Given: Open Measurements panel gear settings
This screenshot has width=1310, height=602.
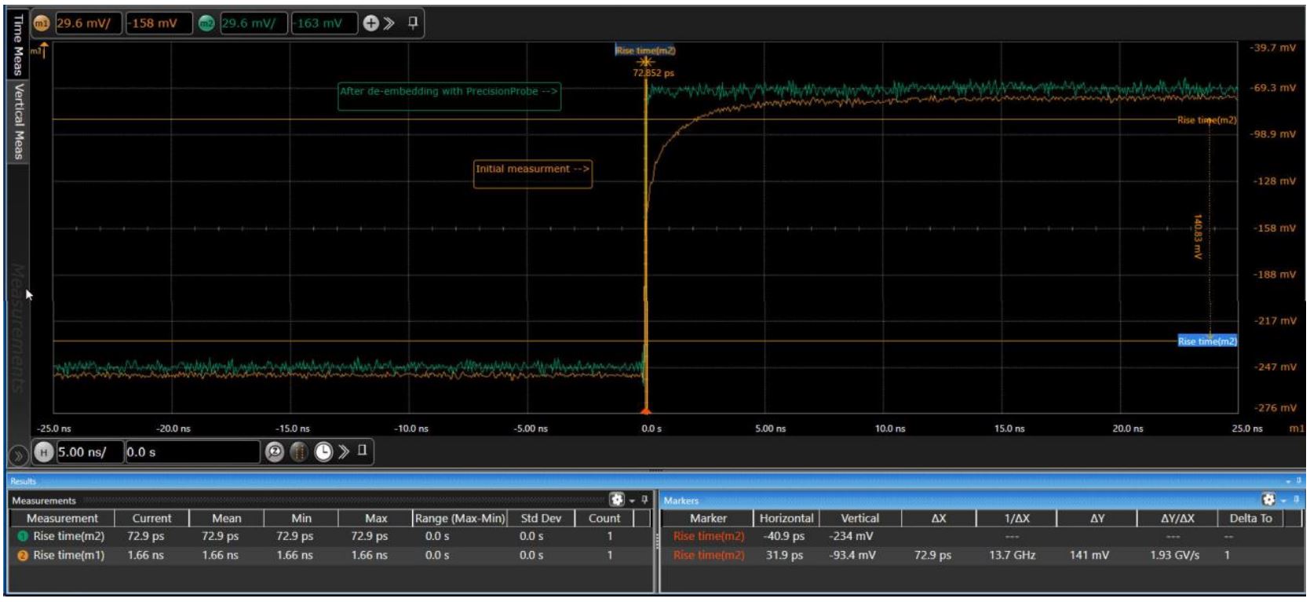Looking at the screenshot, I should 617,500.
